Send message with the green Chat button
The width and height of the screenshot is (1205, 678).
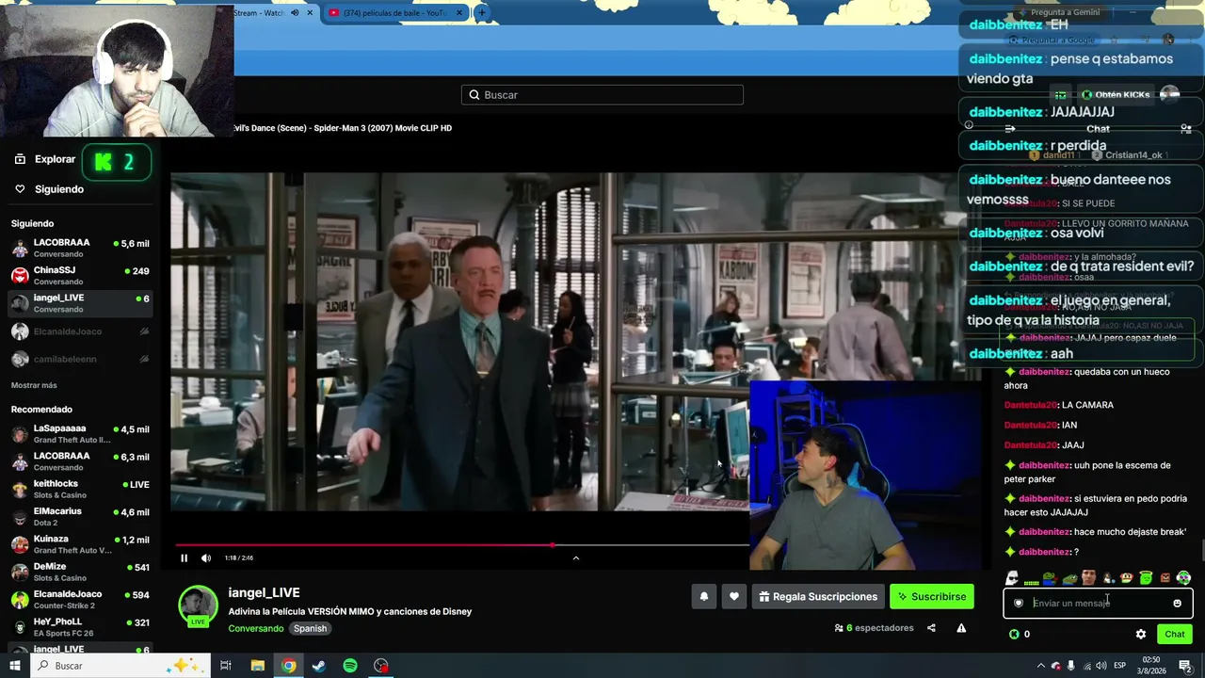pyautogui.click(x=1175, y=635)
